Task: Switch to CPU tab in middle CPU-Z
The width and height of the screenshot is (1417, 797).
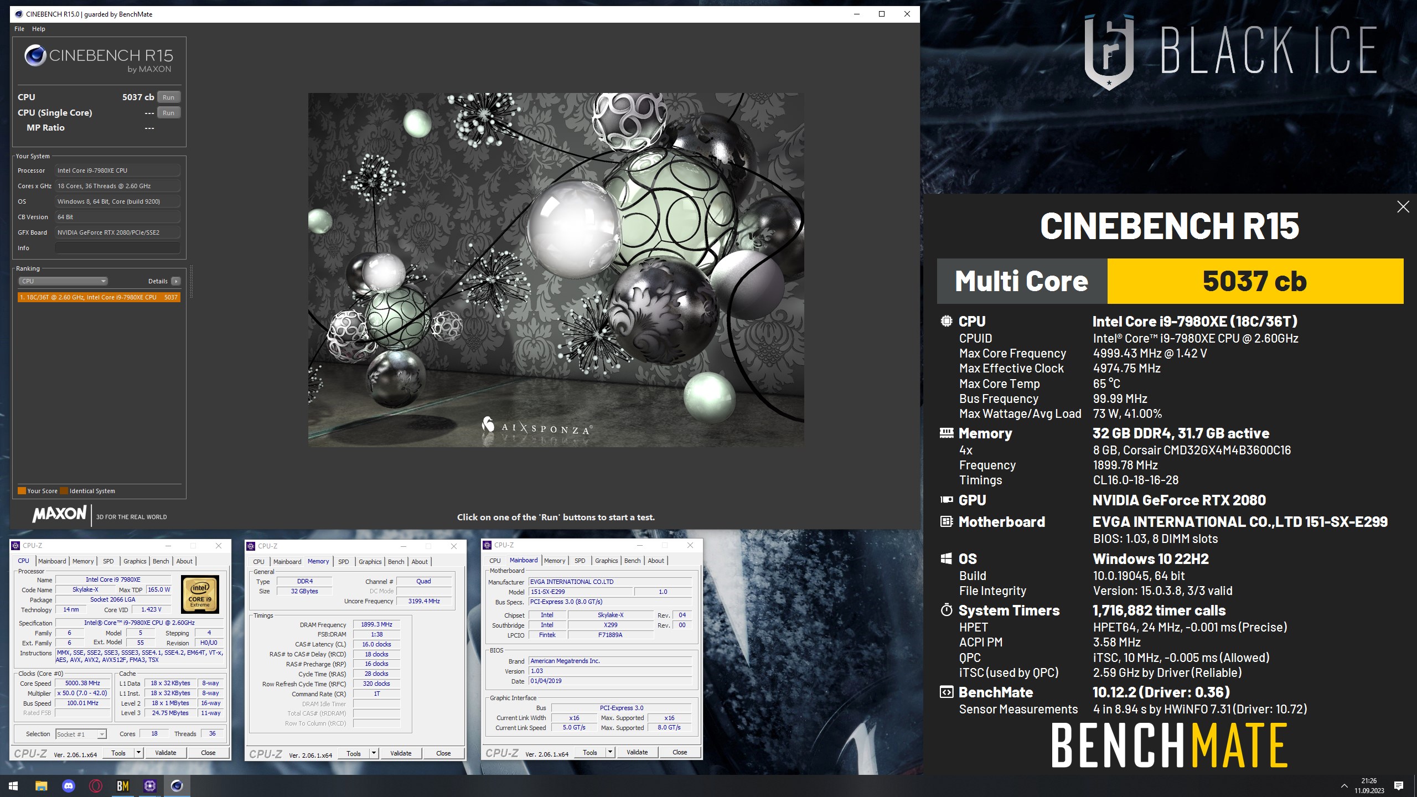Action: (x=258, y=562)
